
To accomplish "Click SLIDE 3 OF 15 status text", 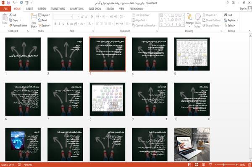I will click(x=8, y=165).
